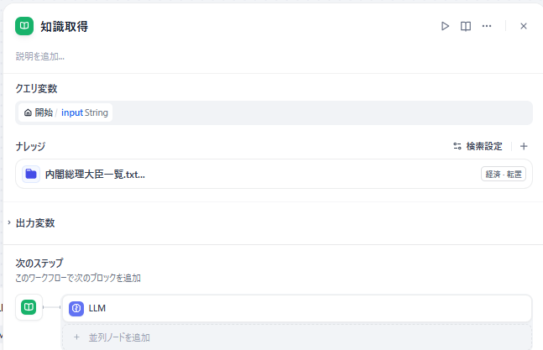Click the green 知識取得 node icon
543x350 pixels.
coord(24,26)
